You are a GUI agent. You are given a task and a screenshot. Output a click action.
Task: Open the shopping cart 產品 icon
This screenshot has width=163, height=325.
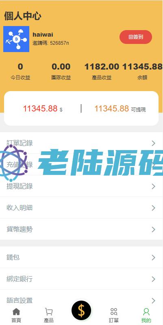pos(49,312)
